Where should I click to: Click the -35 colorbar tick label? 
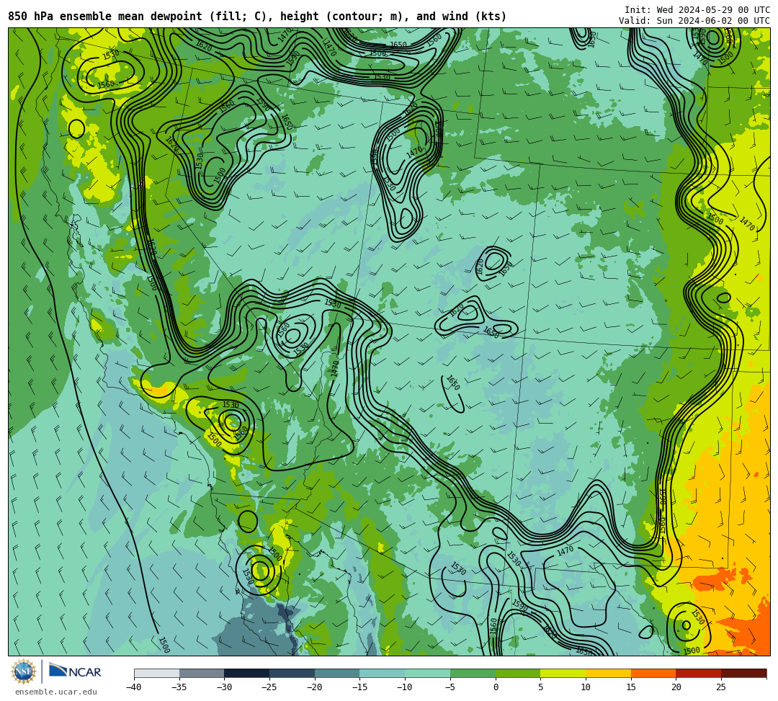pyautogui.click(x=179, y=687)
